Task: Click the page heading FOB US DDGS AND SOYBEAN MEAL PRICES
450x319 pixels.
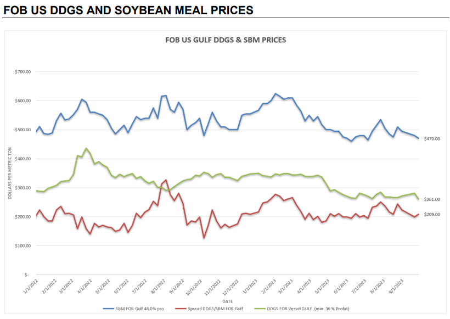Action: pyautogui.click(x=128, y=10)
